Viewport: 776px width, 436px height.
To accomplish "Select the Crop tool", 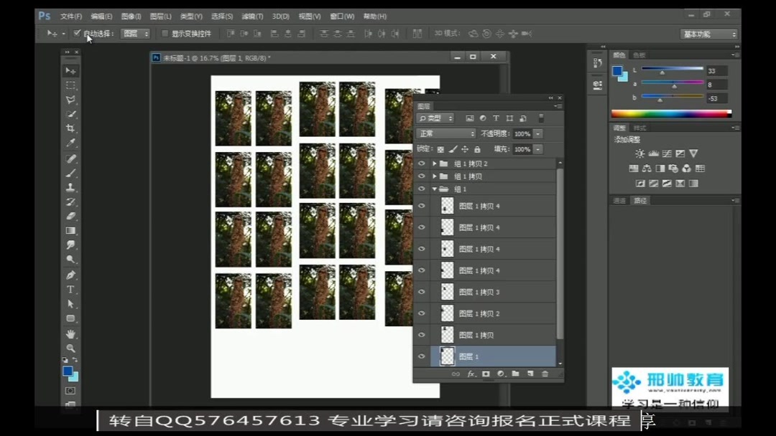I will [x=71, y=129].
